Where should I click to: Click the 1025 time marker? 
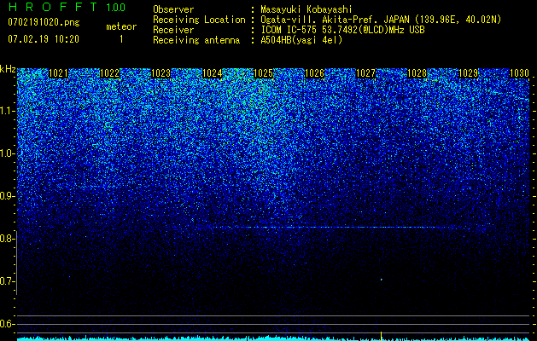coord(263,73)
